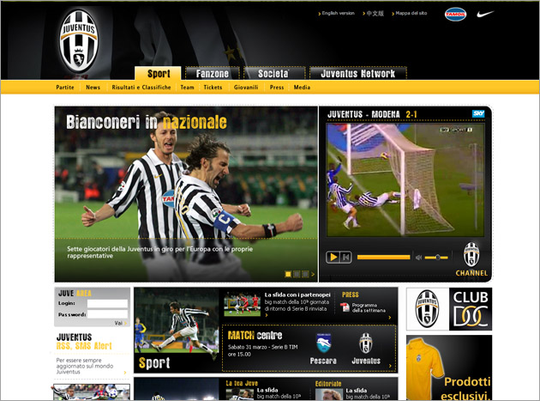Click the partenopei match thumbnail
Screen dimensions: 540x401
coord(242,304)
